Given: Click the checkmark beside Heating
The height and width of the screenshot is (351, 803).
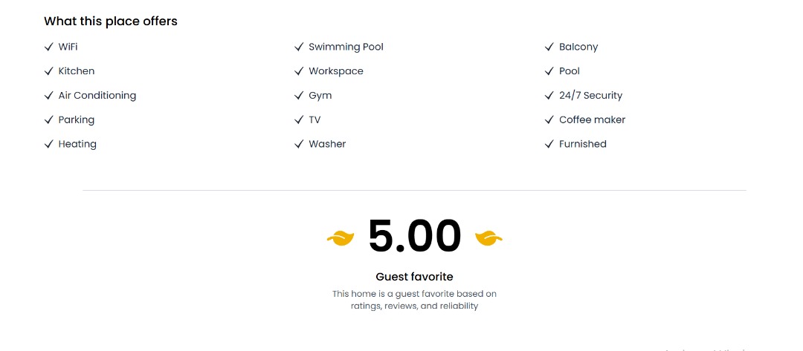Looking at the screenshot, I should (x=48, y=144).
